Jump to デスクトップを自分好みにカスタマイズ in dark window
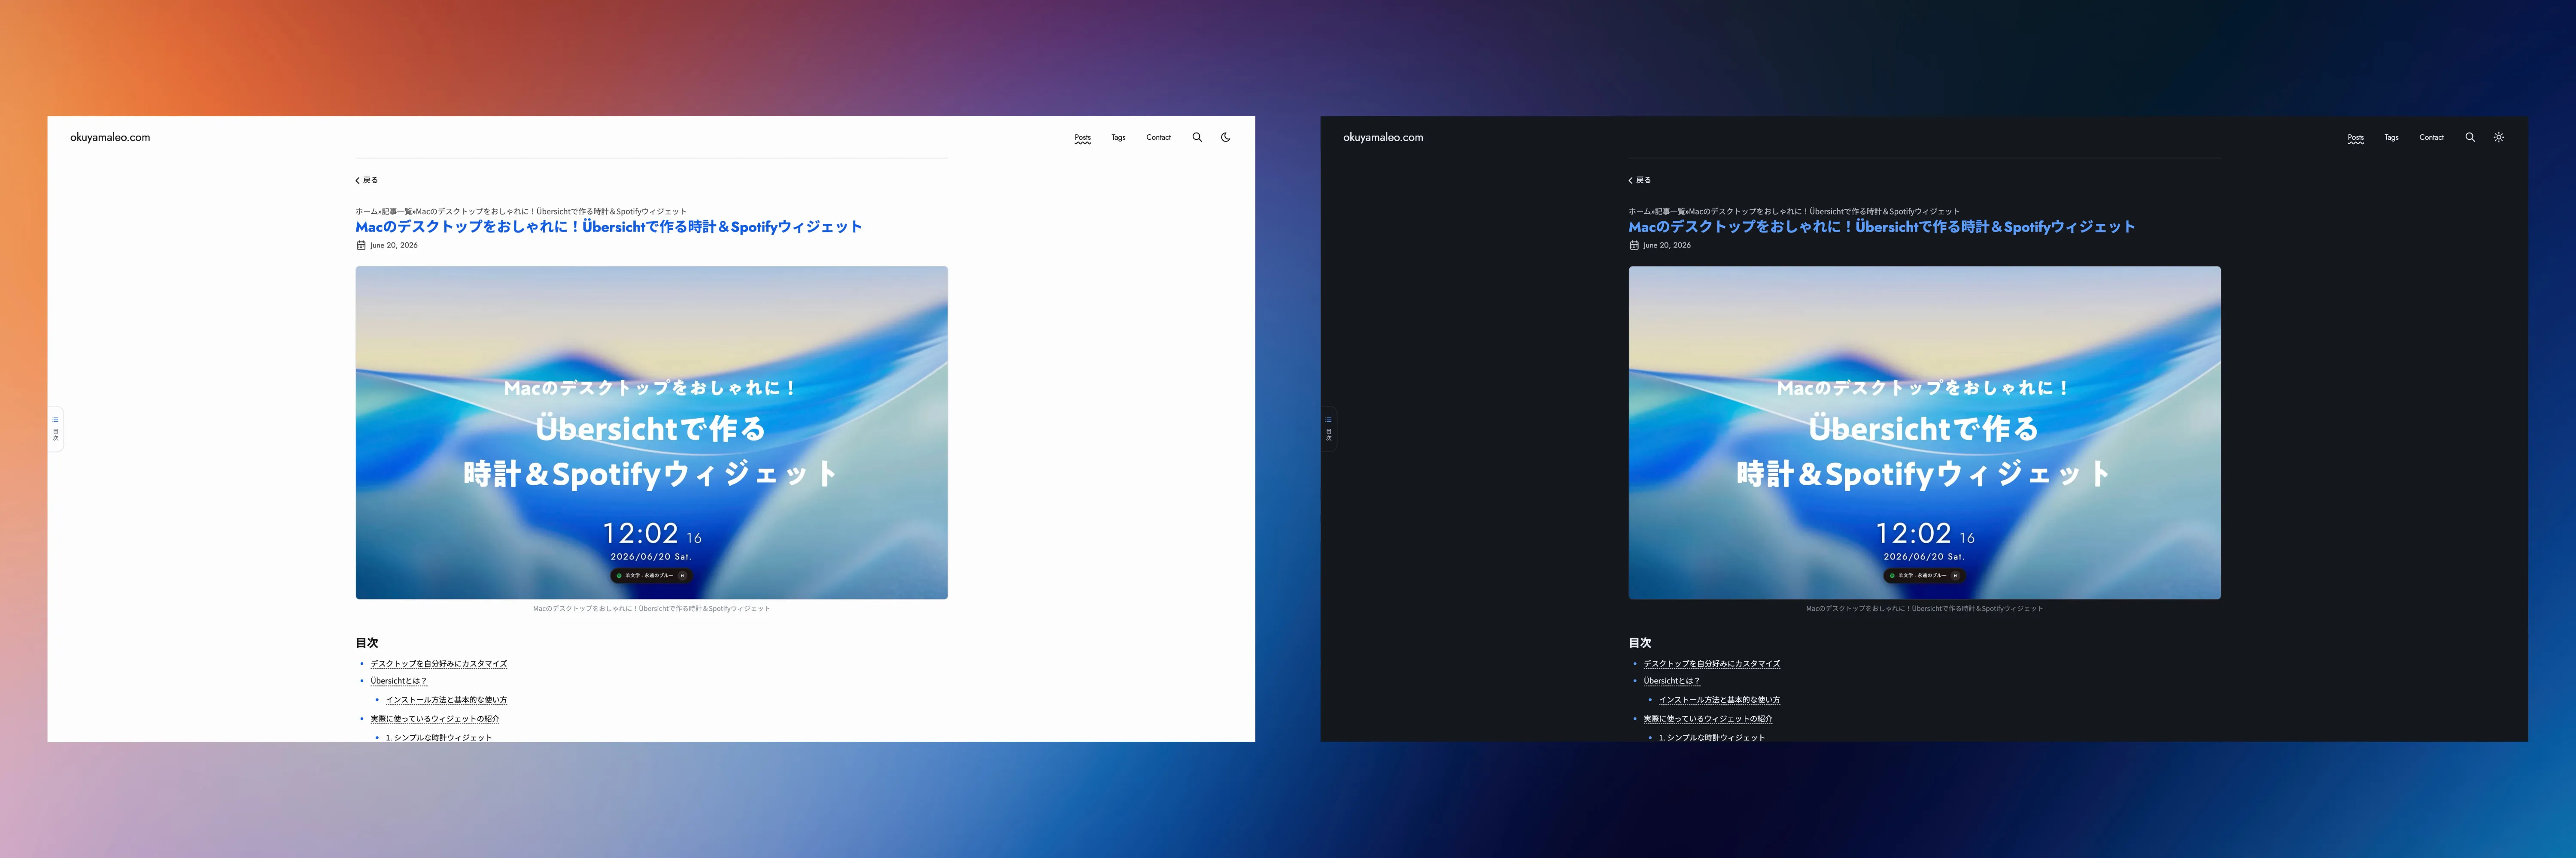 point(1712,664)
